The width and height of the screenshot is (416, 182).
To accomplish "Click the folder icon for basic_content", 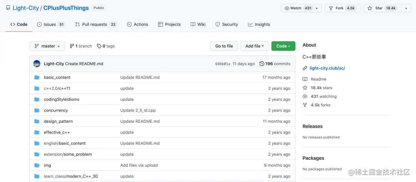I will (x=37, y=77).
